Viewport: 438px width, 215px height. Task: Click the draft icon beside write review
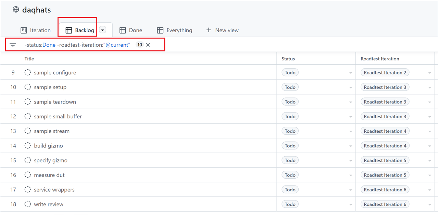[x=28, y=204]
